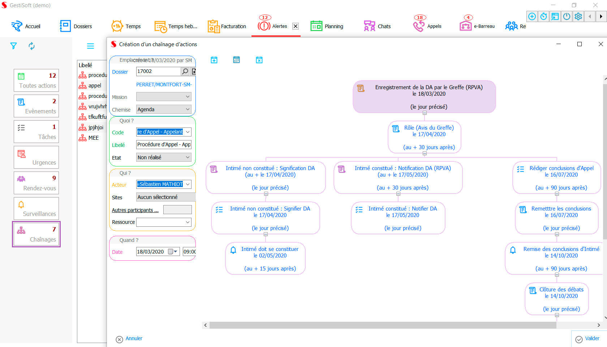The width and height of the screenshot is (607, 347).
Task: Click the filter funnel icon
Action: pyautogui.click(x=13, y=46)
